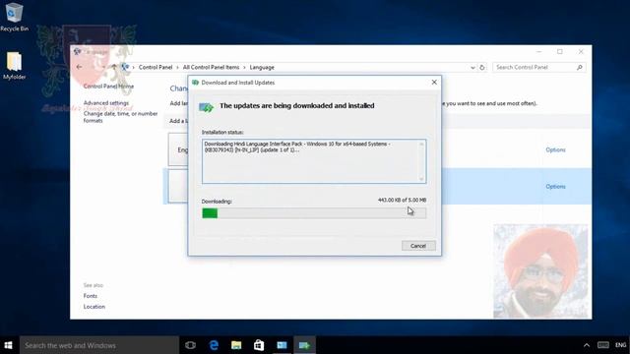630x354 pixels.
Task: Click the '443.00 KB of 5.00 MB' text
Action: pos(403,200)
